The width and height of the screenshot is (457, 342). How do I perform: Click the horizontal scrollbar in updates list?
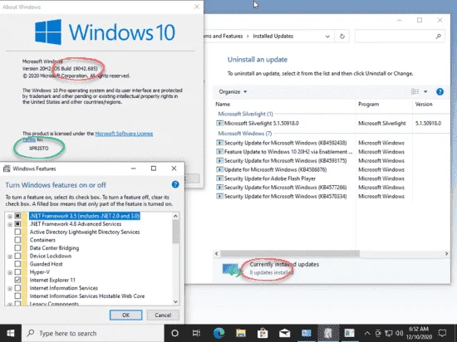coord(290,254)
